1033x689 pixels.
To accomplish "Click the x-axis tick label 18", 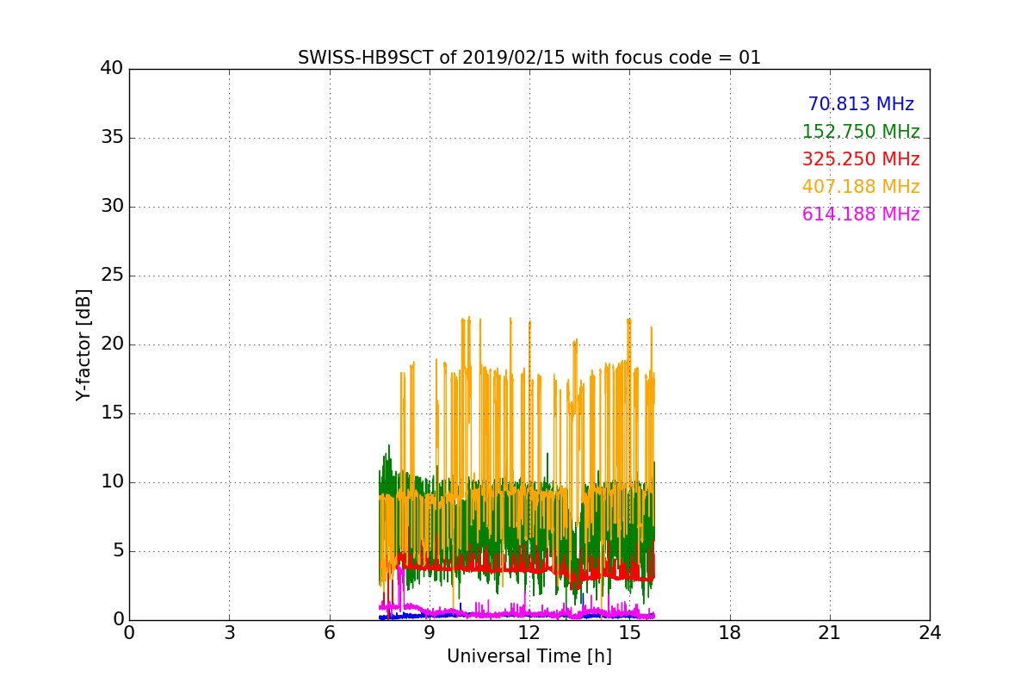I will [730, 633].
